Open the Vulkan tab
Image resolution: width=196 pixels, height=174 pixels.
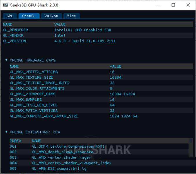[x=51, y=16]
